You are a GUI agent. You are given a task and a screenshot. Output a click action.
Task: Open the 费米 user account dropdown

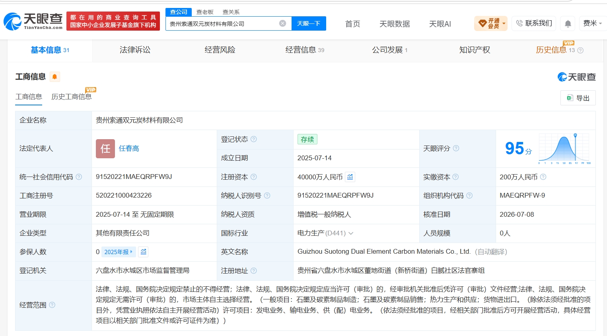pos(592,23)
